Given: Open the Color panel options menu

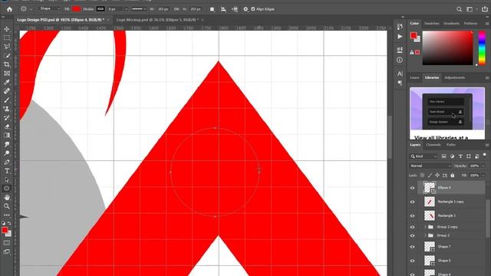Looking at the screenshot, I should pos(487,24).
